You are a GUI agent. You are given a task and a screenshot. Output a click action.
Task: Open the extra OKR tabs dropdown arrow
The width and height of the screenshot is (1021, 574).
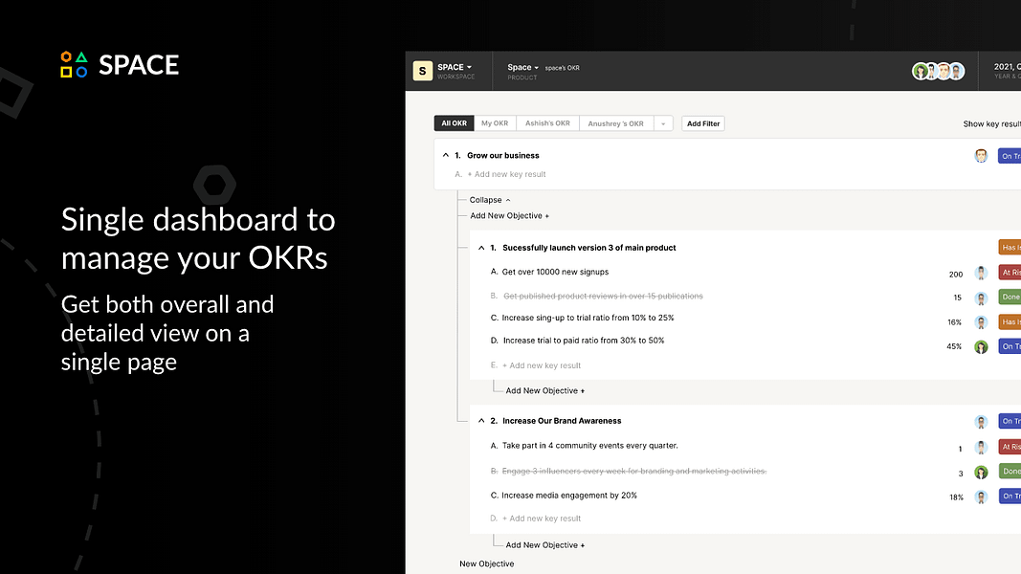[x=663, y=122]
